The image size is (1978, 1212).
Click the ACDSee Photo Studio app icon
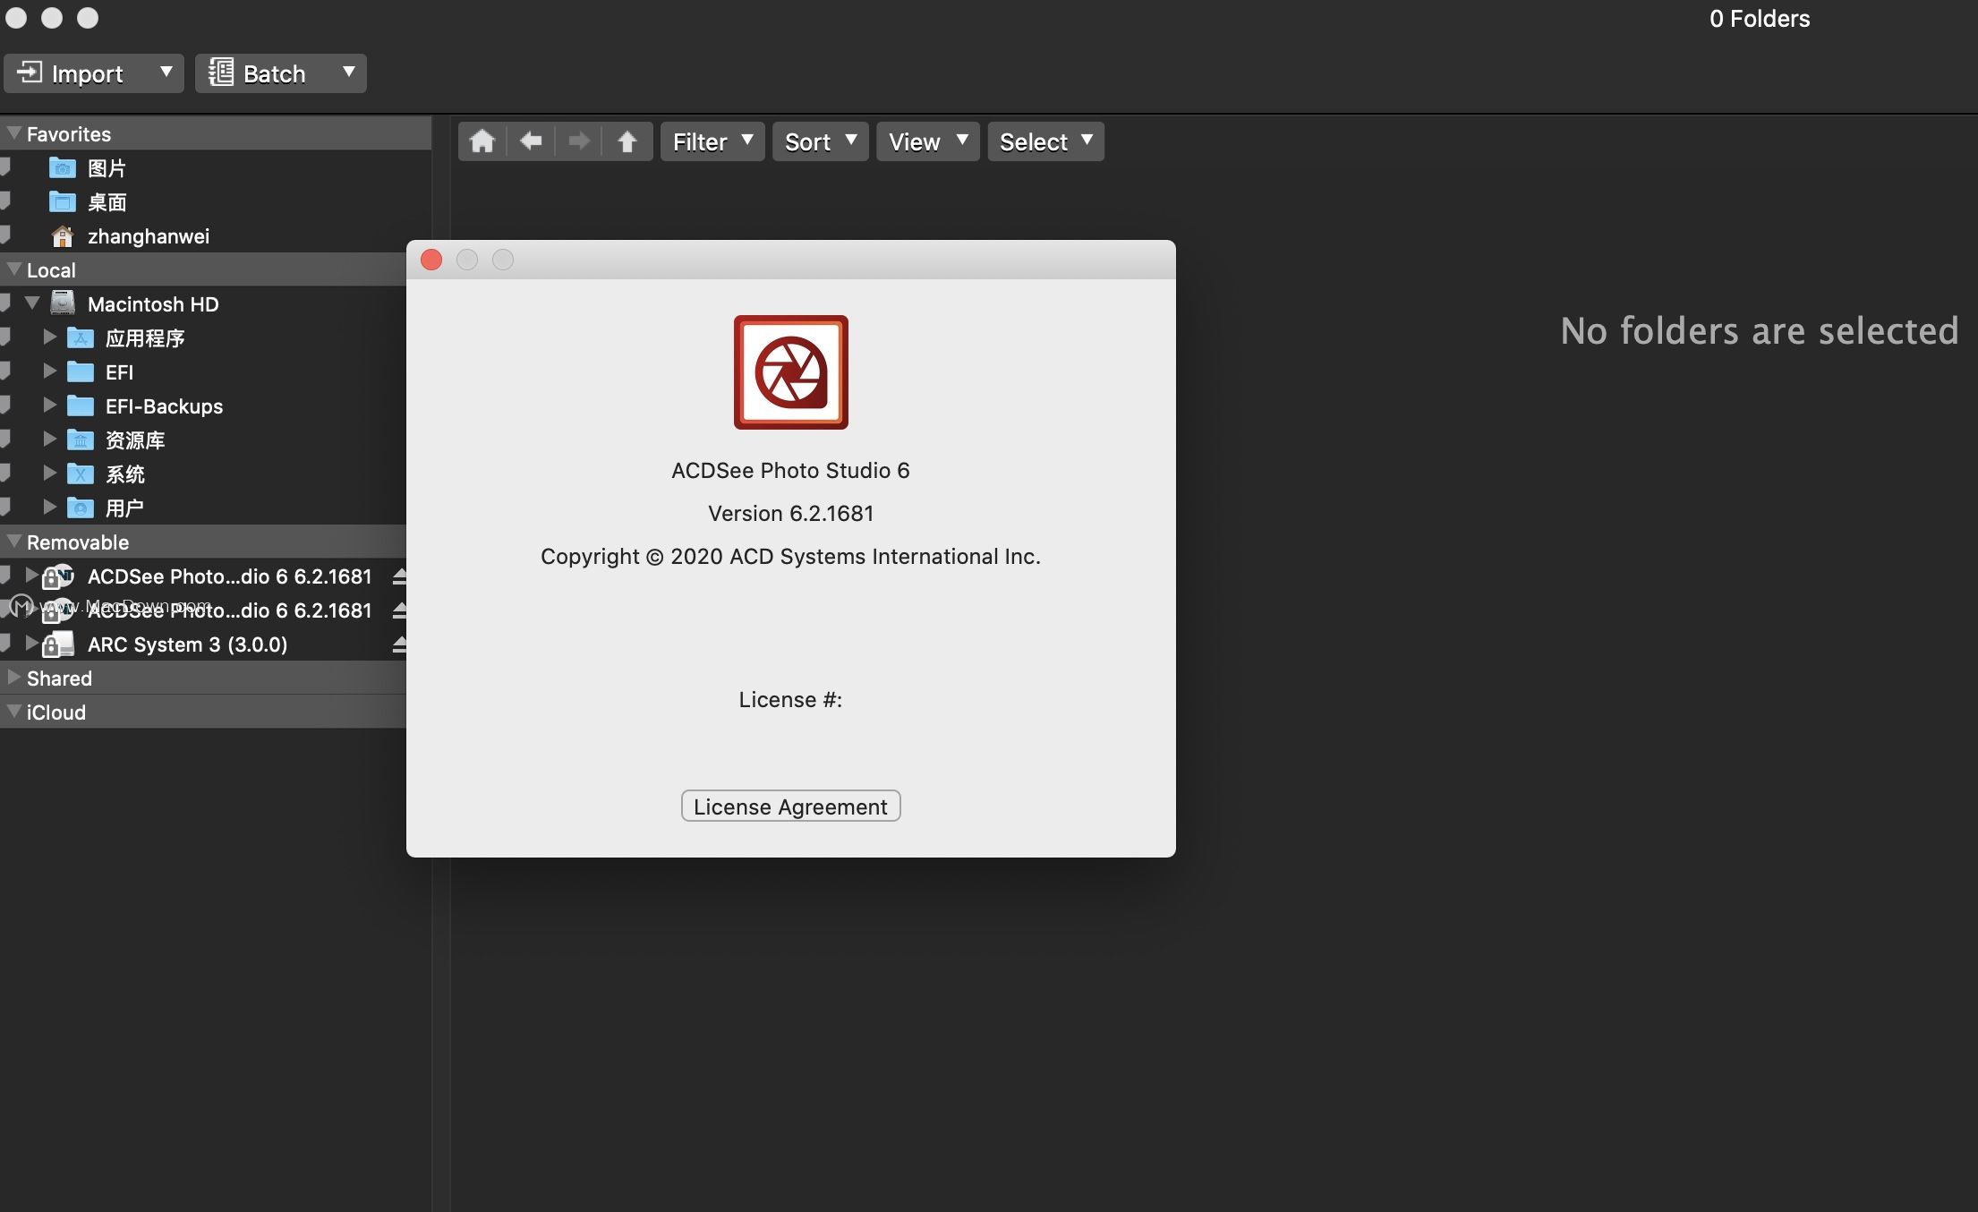(791, 371)
